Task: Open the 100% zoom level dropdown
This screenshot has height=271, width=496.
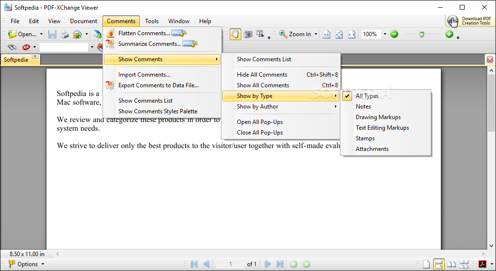Action: pos(385,34)
